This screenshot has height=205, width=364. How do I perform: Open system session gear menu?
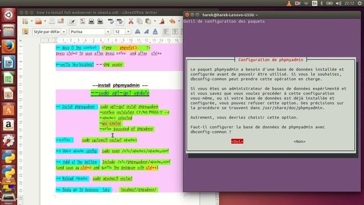point(359,3)
